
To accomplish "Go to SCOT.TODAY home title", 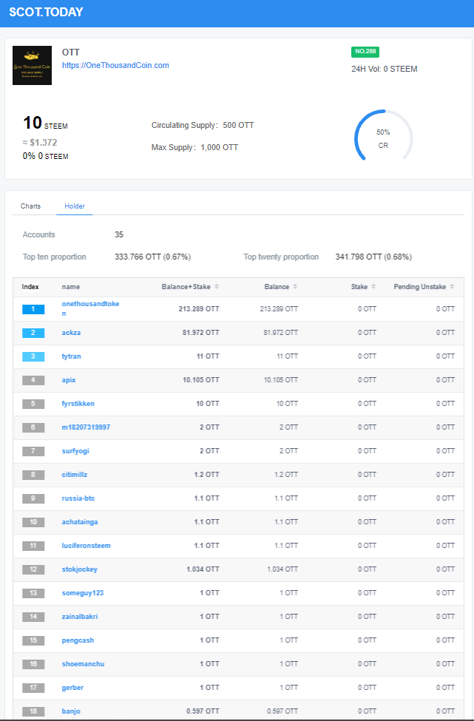I will click(x=46, y=13).
